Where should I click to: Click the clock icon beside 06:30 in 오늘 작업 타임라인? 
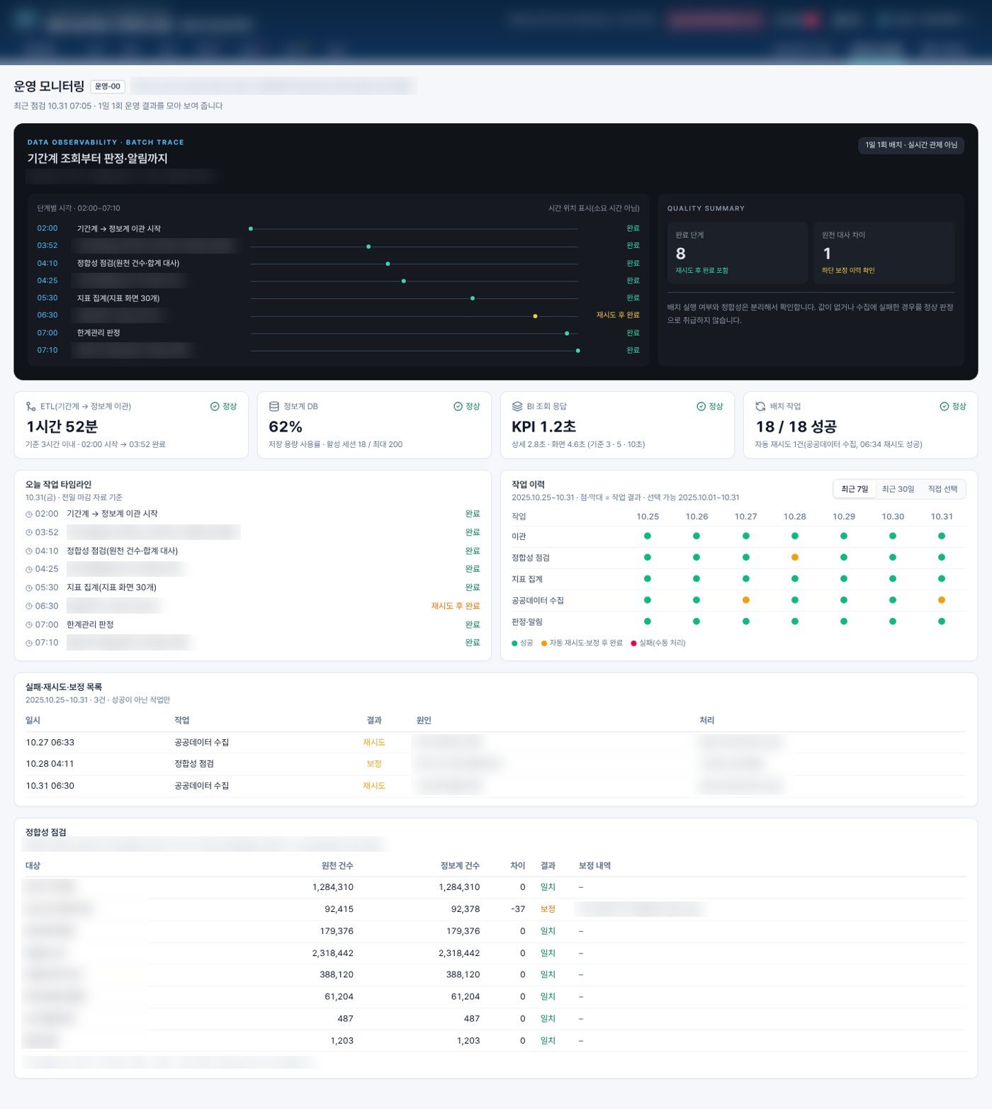(x=29, y=607)
